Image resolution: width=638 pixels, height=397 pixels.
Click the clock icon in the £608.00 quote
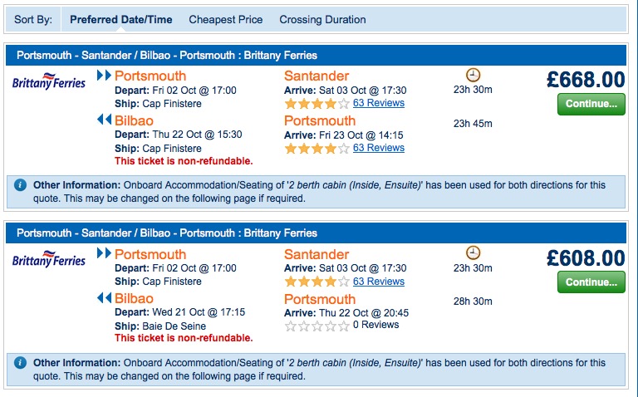pos(473,252)
